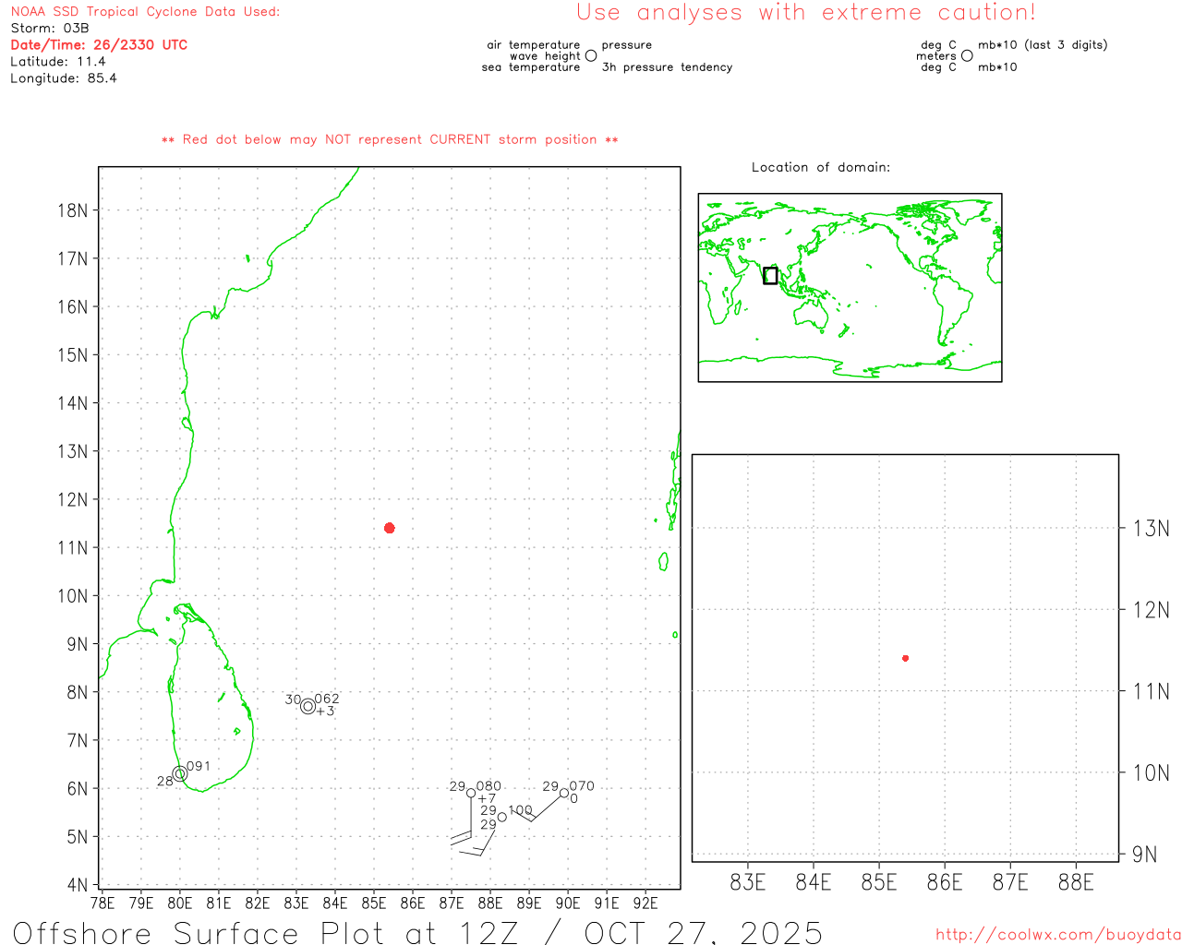Click the 85E longitude label in inset map
Viewport: 1182px width, 945px height.
[x=879, y=882]
